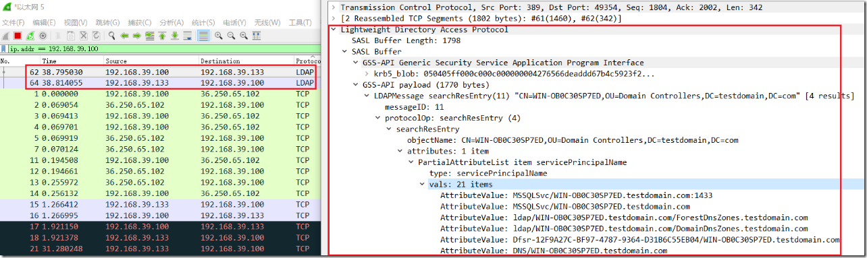867x258 pixels.
Task: Click the Wireshark title bar logo
Action: click(6, 7)
